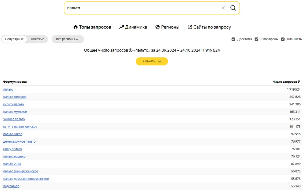Viewport: 304px width, 192px height.
Task: Disable the Планшеты checkbox
Action: (283, 39)
